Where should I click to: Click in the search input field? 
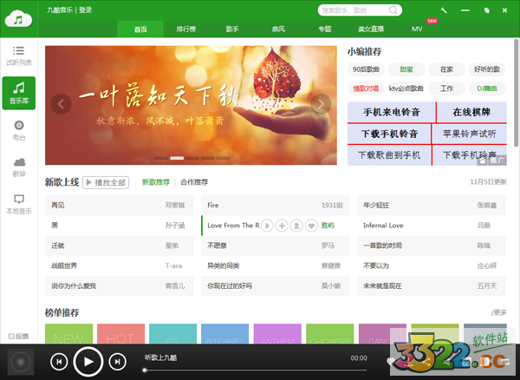pyautogui.click(x=354, y=10)
